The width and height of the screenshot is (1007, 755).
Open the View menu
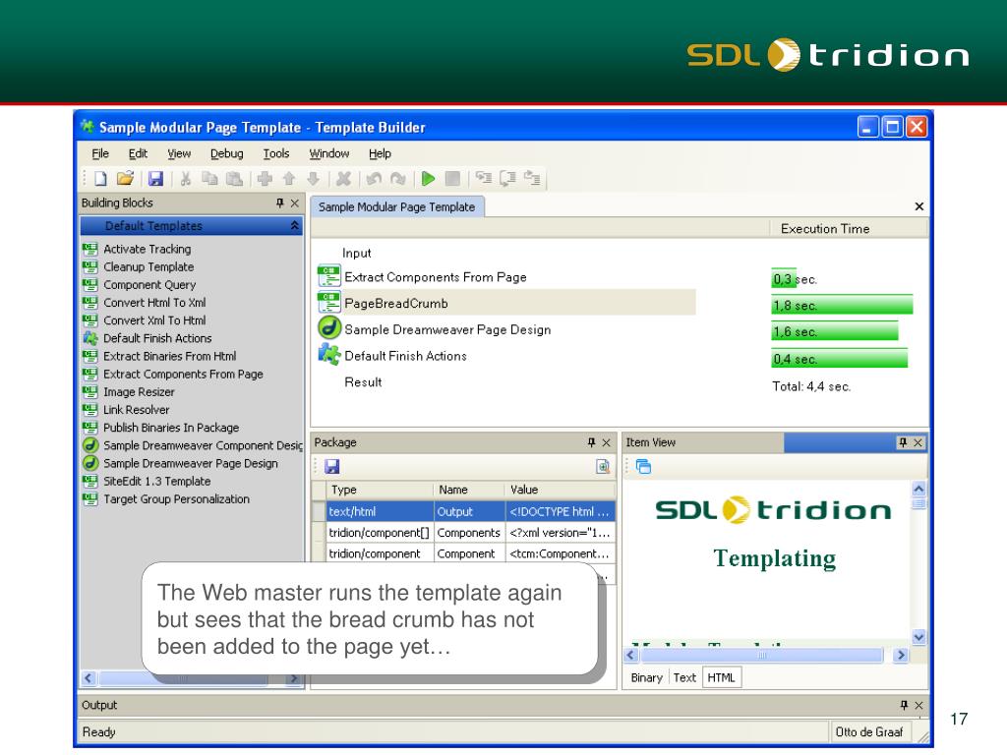click(179, 153)
